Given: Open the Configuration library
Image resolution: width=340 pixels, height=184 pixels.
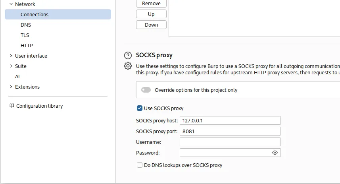Looking at the screenshot, I should (39, 106).
